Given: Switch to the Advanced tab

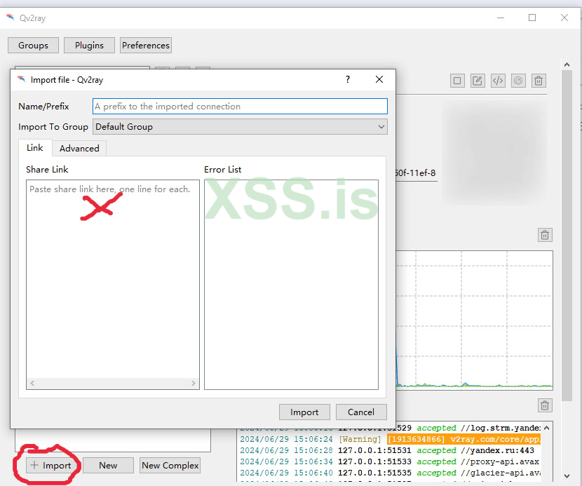Looking at the screenshot, I should 79,149.
